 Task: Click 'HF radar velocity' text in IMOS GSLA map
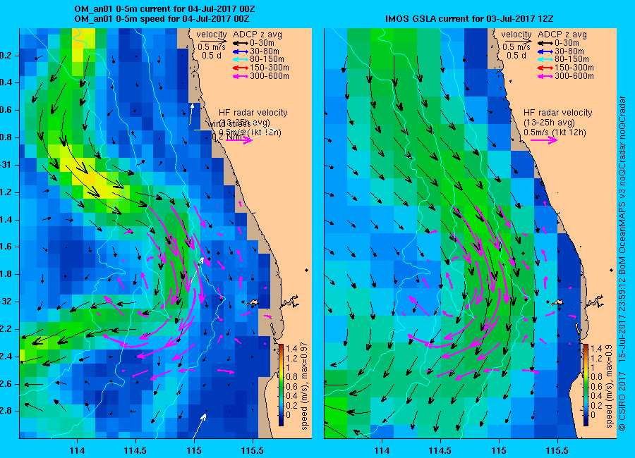(557, 113)
